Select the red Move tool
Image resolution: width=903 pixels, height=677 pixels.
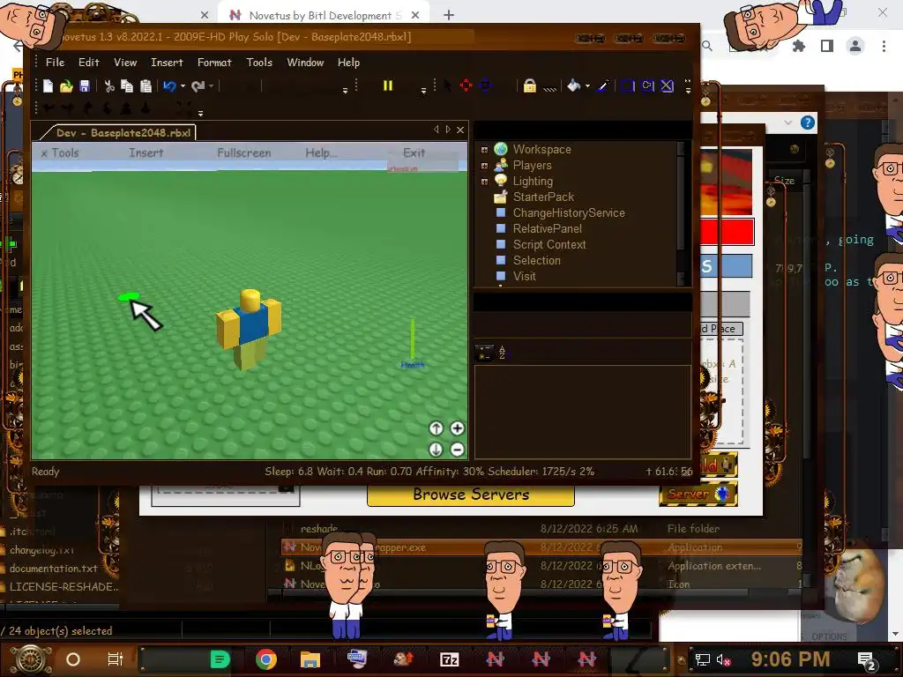click(x=466, y=86)
